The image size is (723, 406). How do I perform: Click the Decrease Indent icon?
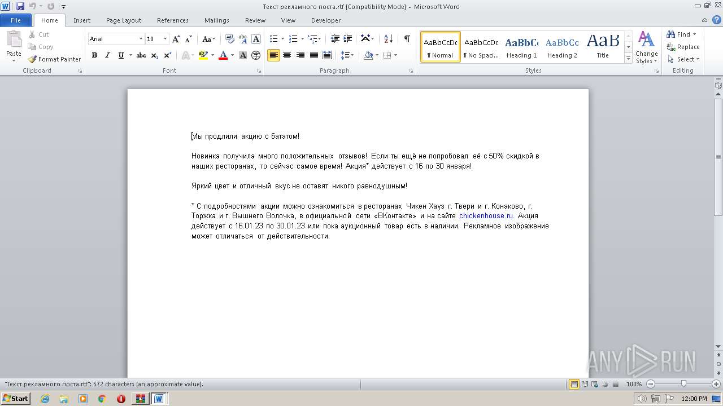[335, 39]
